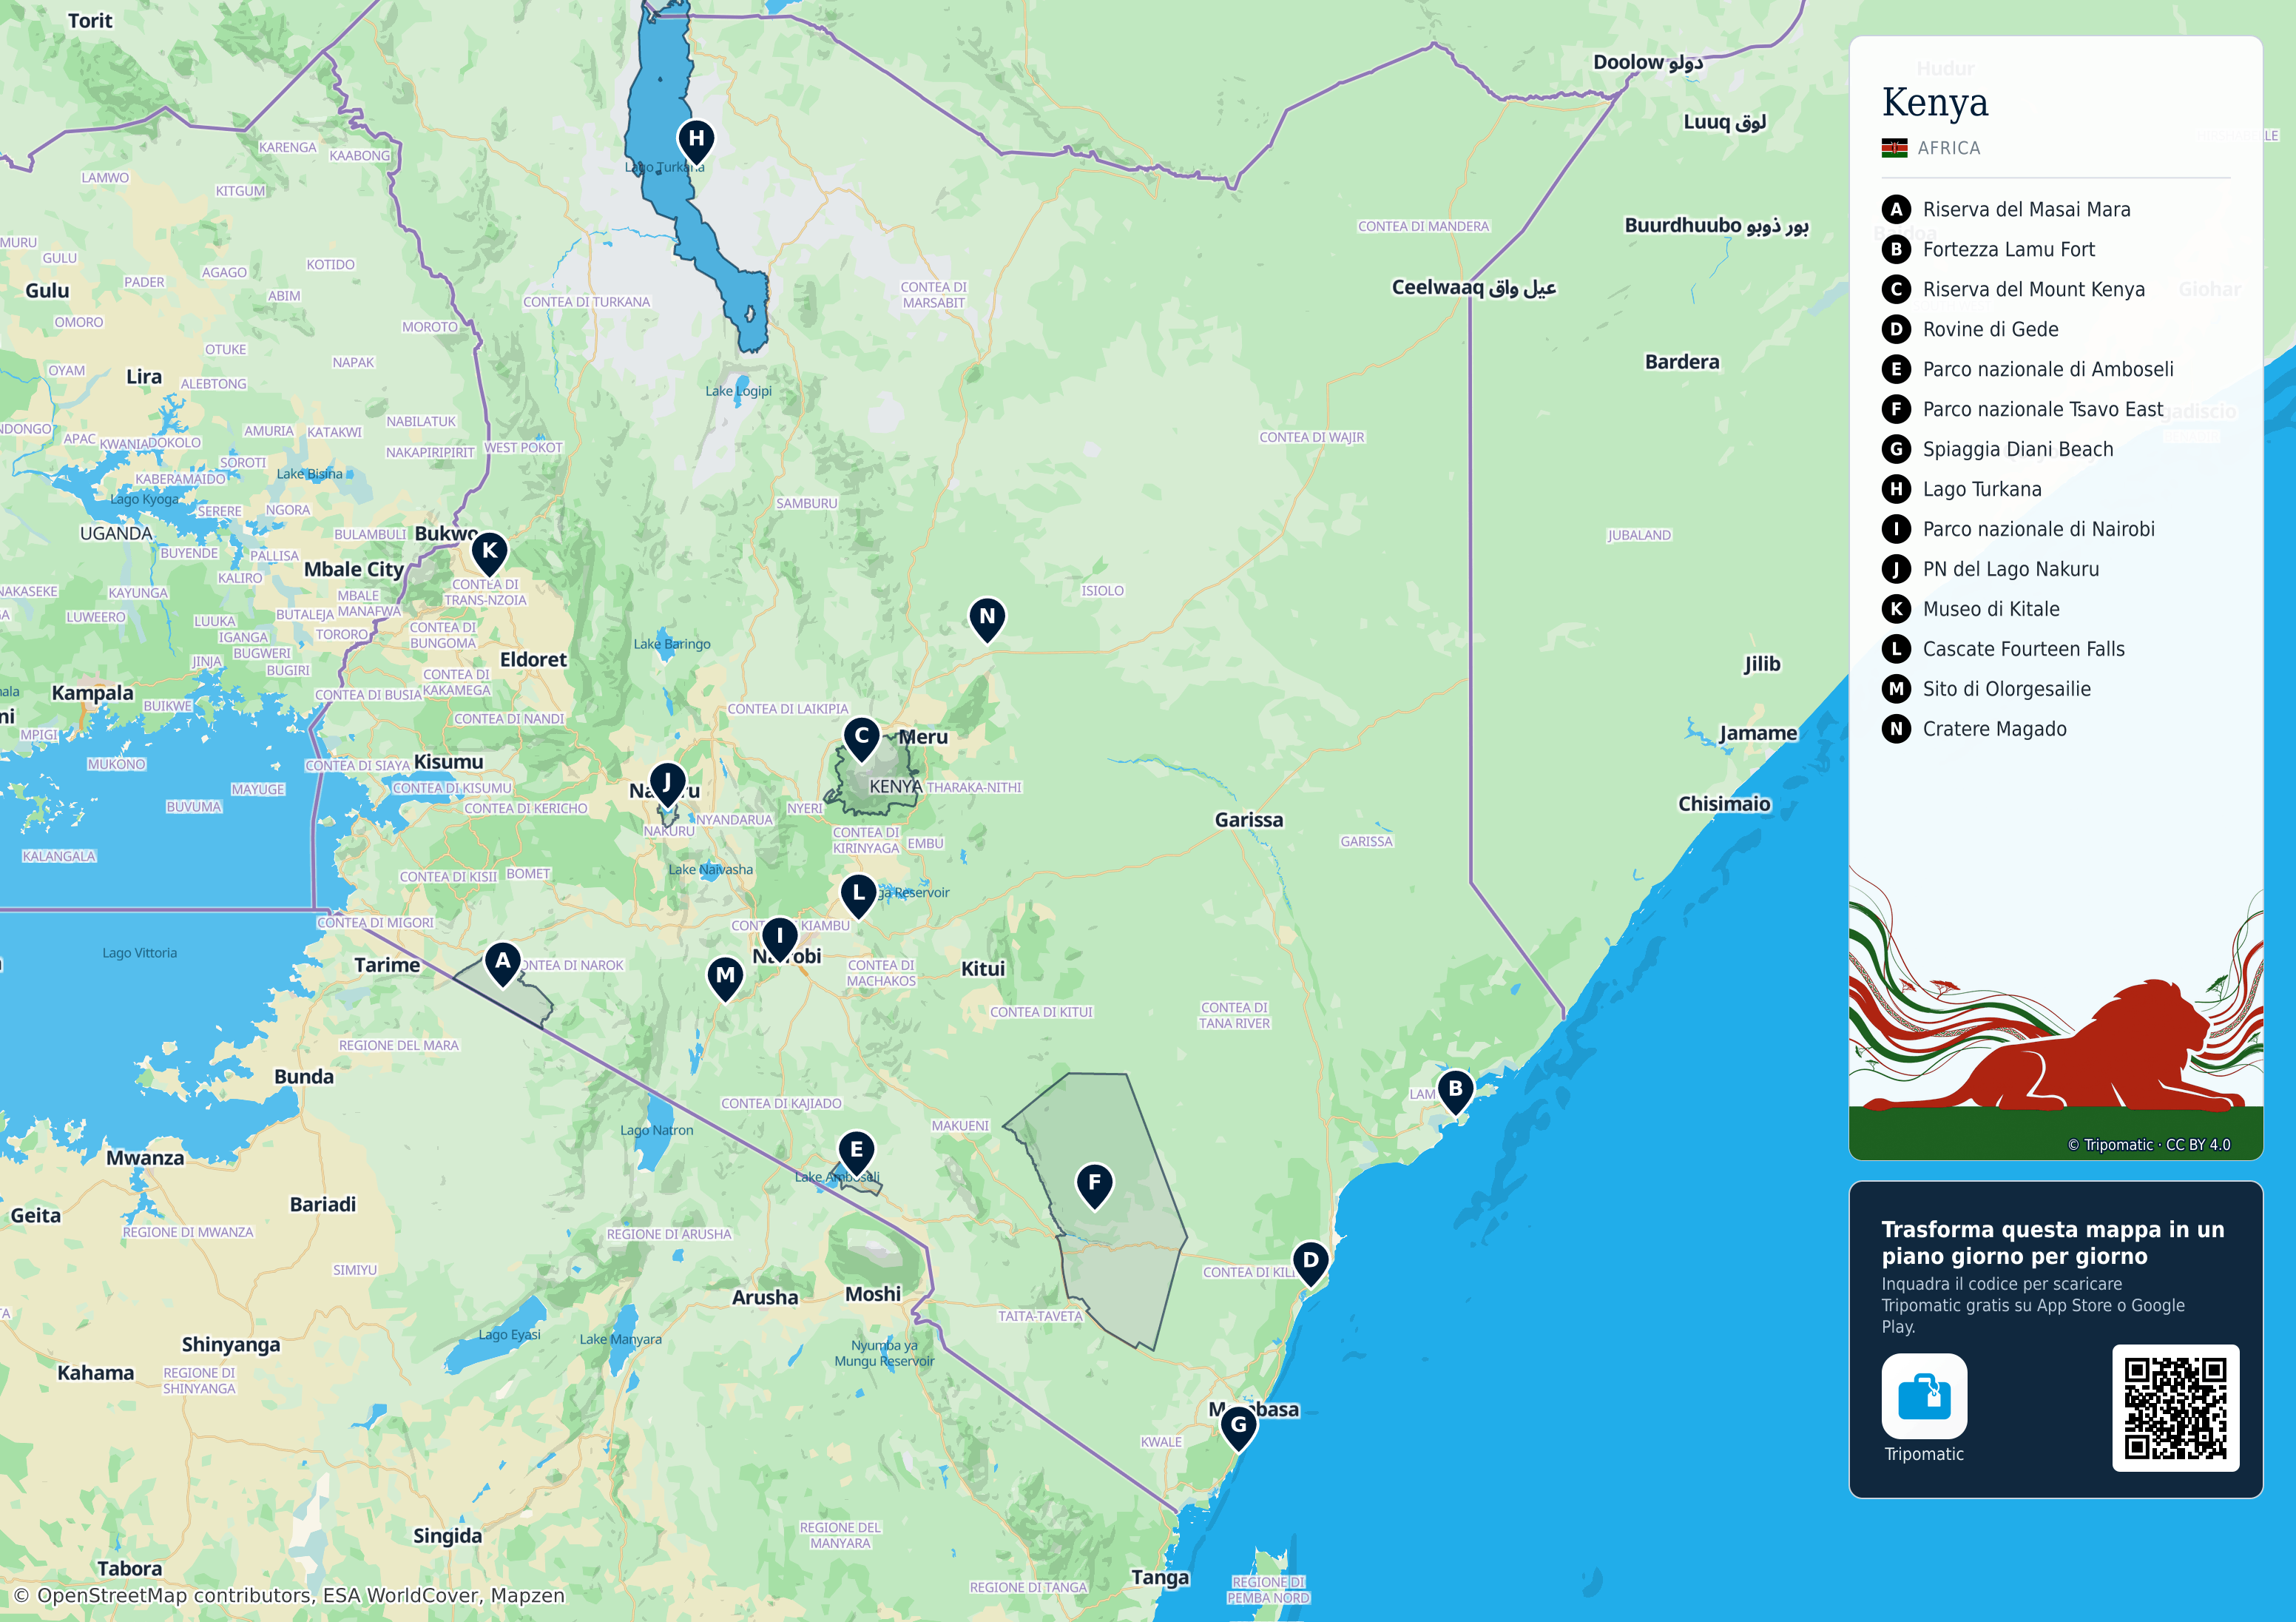Click the Tarime town label
The image size is (2296, 1622).
(387, 965)
